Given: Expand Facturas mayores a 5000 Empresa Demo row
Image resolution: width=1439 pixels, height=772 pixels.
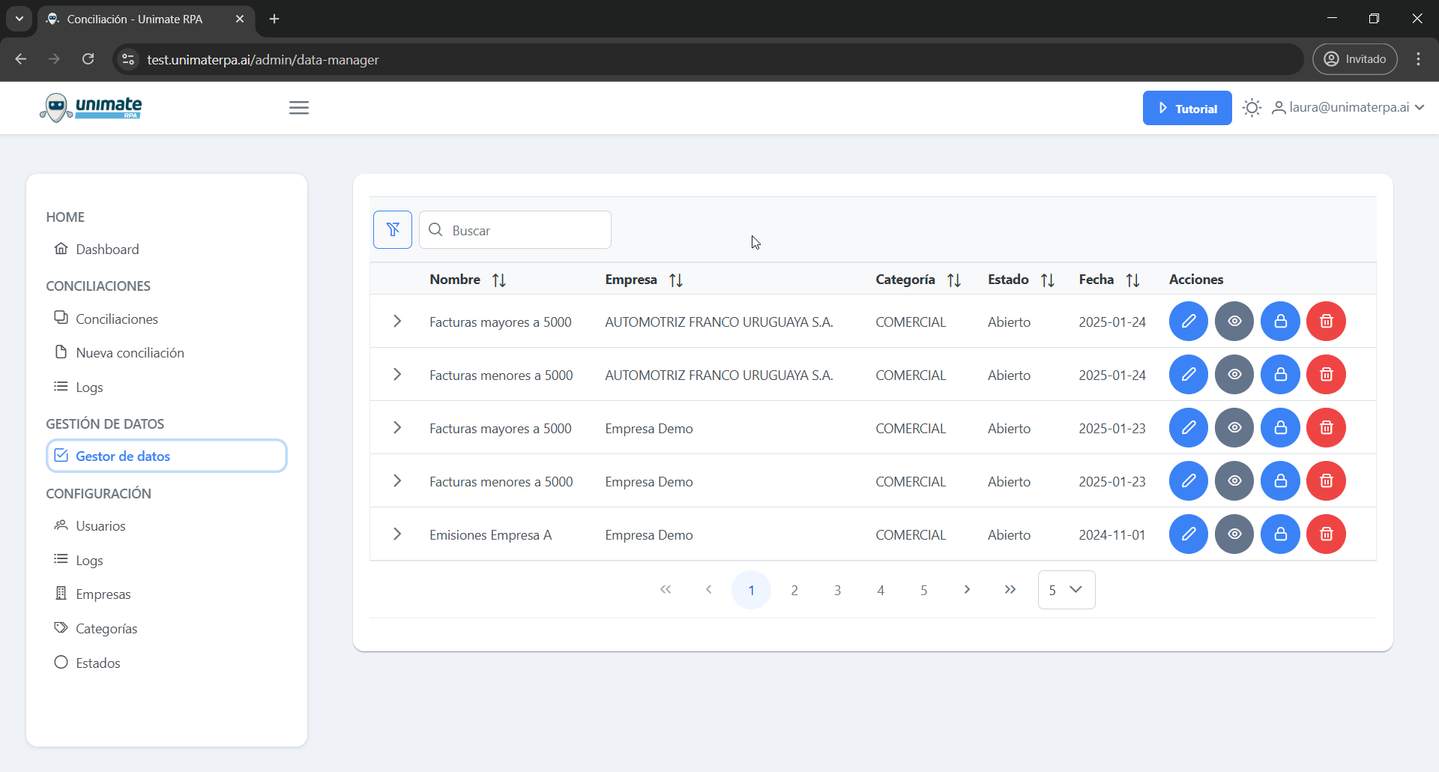Looking at the screenshot, I should (x=397, y=428).
